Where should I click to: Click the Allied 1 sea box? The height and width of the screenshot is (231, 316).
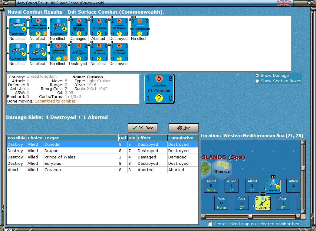point(232,186)
